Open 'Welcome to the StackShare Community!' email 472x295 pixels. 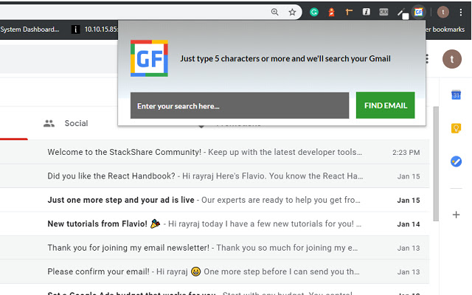215,152
